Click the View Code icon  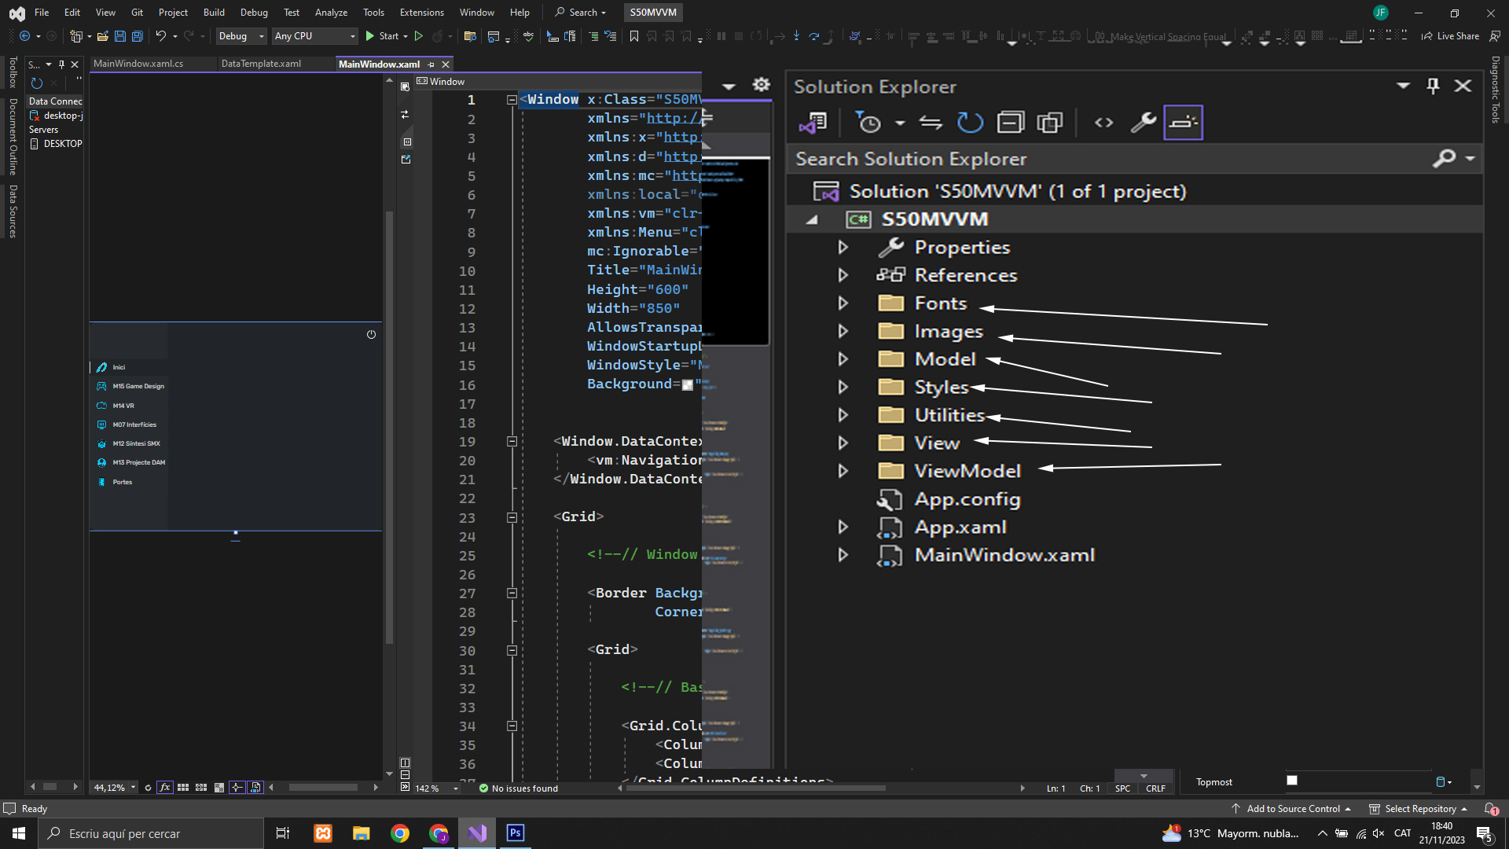click(1103, 123)
